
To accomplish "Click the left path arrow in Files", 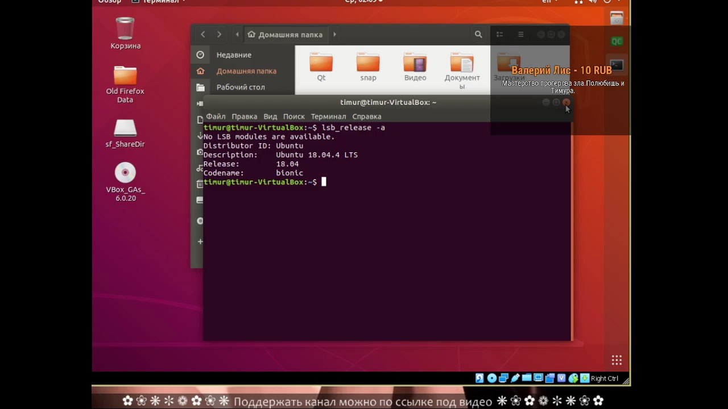I will pyautogui.click(x=237, y=35).
